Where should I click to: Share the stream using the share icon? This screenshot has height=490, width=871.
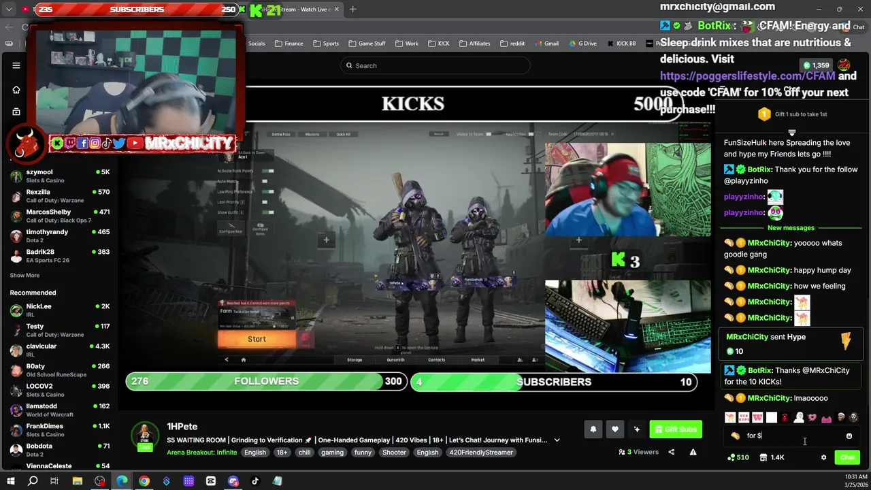pos(672,452)
